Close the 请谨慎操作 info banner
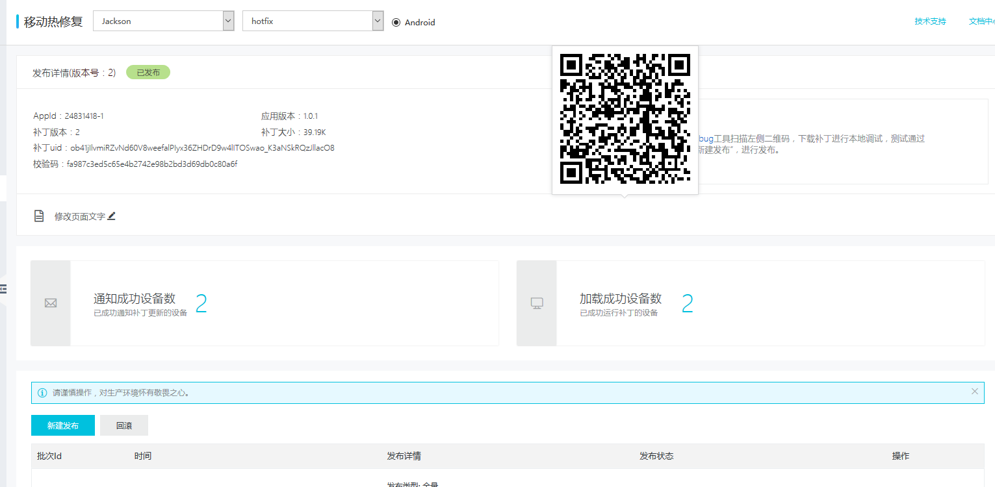Screen dimensions: 995x487 coord(974,392)
